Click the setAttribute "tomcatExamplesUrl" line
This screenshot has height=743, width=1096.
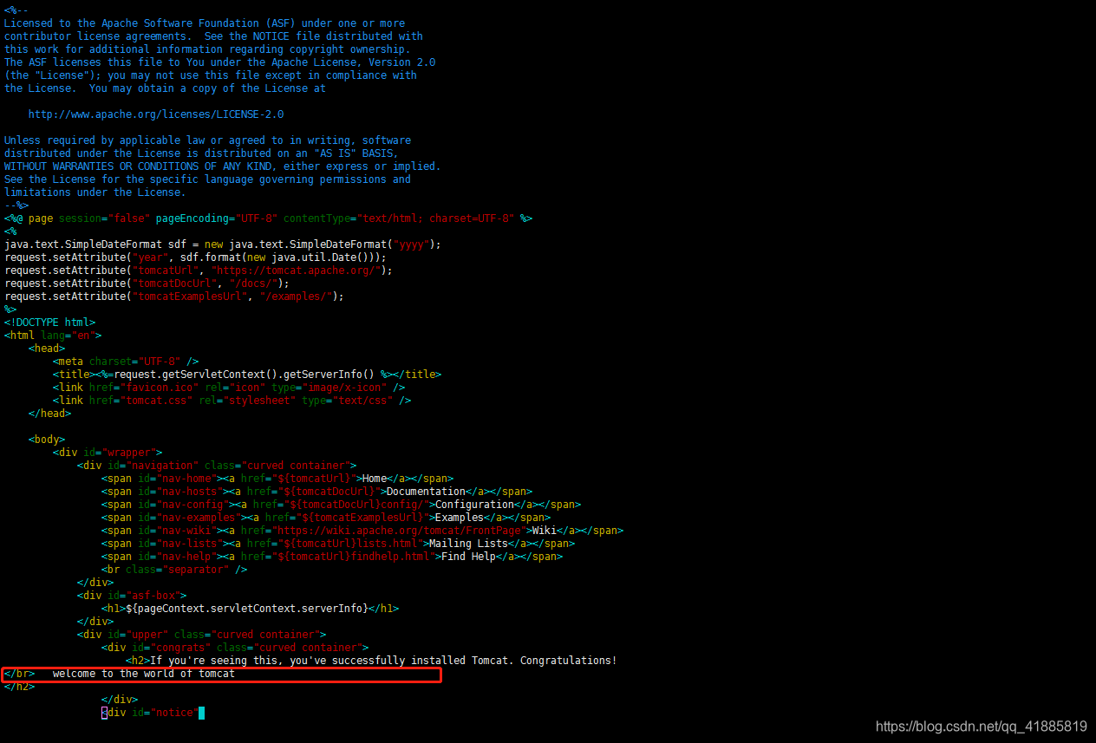coord(174,297)
